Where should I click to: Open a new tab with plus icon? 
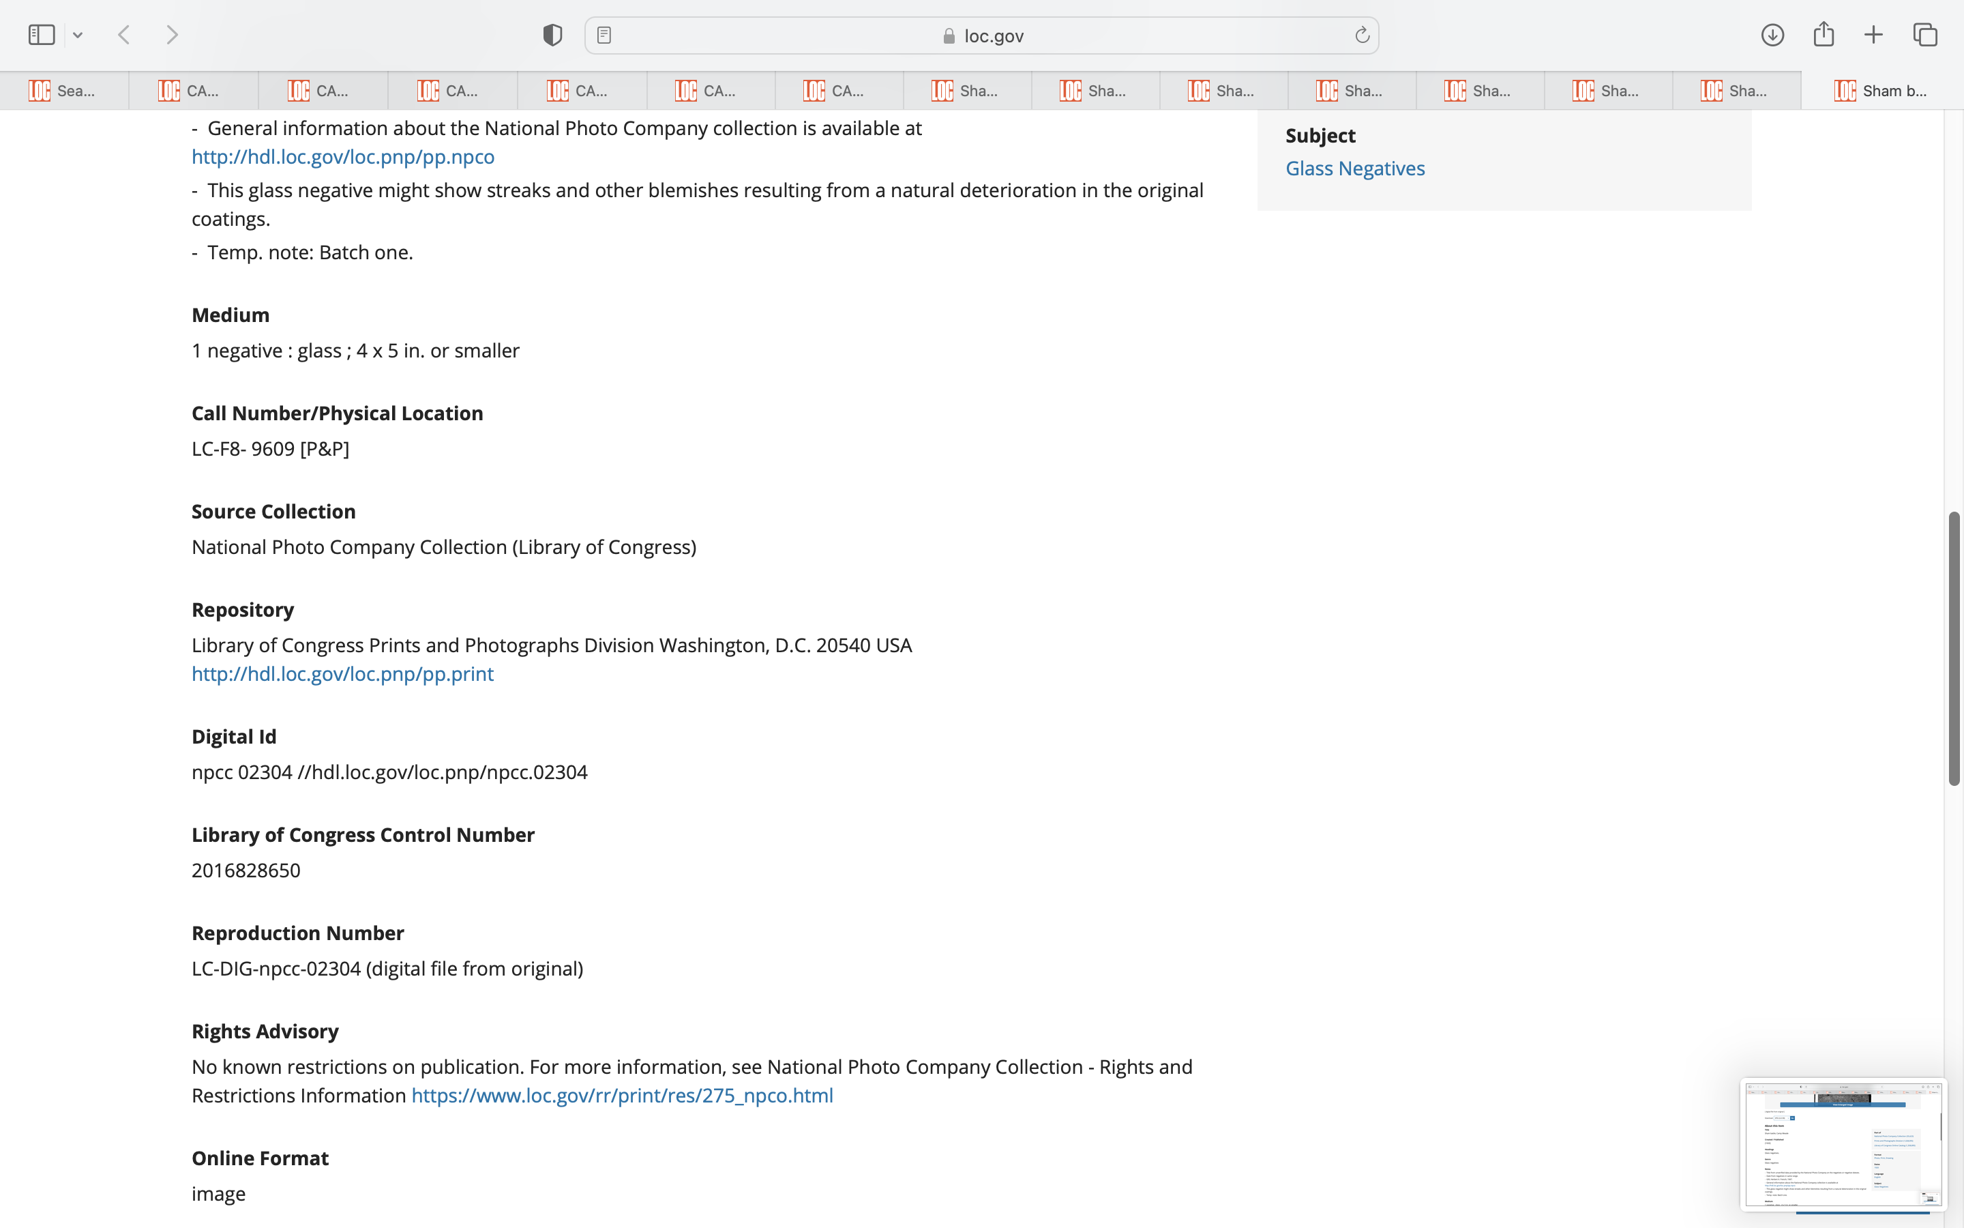click(x=1874, y=35)
